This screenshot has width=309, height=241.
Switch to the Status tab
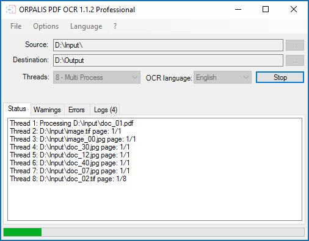click(x=17, y=109)
